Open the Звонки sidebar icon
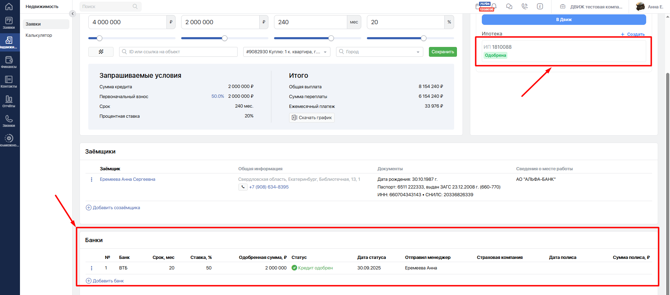The height and width of the screenshot is (295, 670). coord(9,121)
